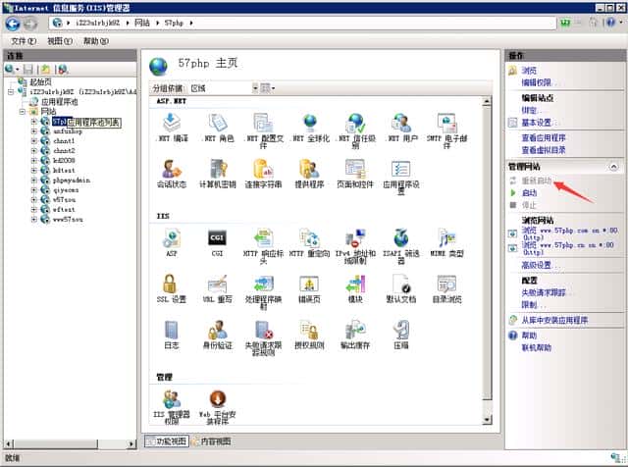Expand the qiyecms site node
This screenshot has width=628, height=467.
tap(34, 190)
